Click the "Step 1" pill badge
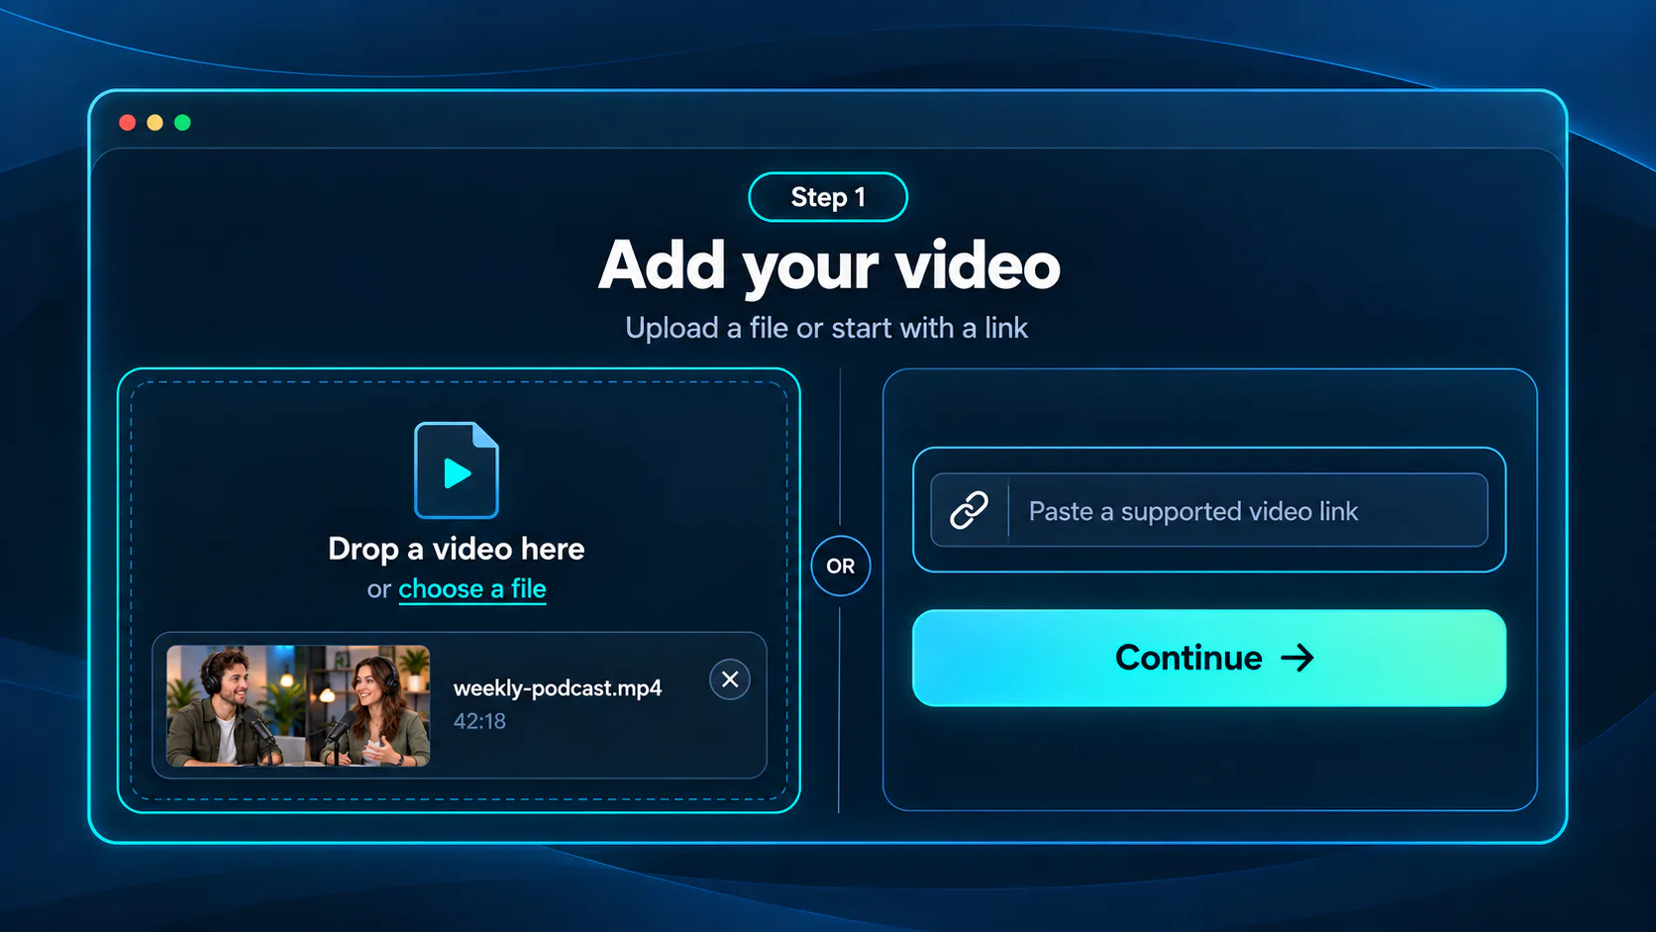The width and height of the screenshot is (1656, 932). (x=828, y=197)
